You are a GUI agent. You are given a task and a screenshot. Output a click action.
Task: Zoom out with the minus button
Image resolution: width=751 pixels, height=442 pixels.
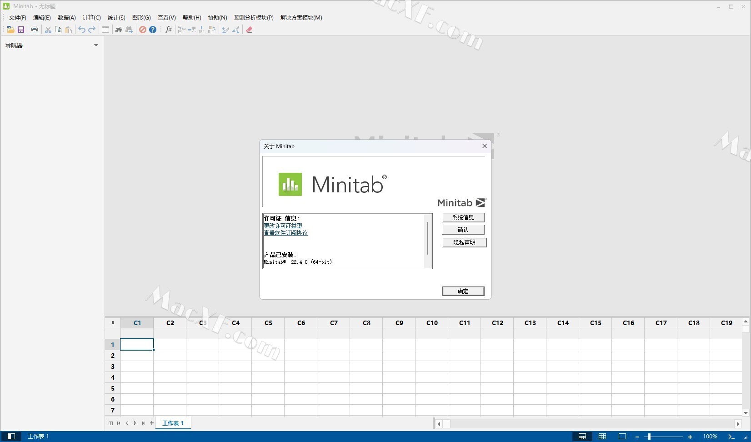(x=637, y=437)
